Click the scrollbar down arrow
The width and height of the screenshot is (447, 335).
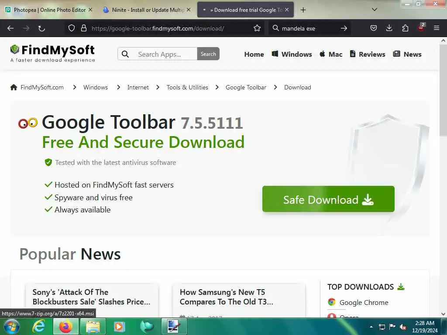click(443, 314)
